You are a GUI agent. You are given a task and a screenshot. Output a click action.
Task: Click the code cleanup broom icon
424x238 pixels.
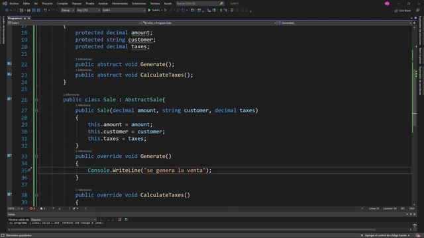coord(74,209)
